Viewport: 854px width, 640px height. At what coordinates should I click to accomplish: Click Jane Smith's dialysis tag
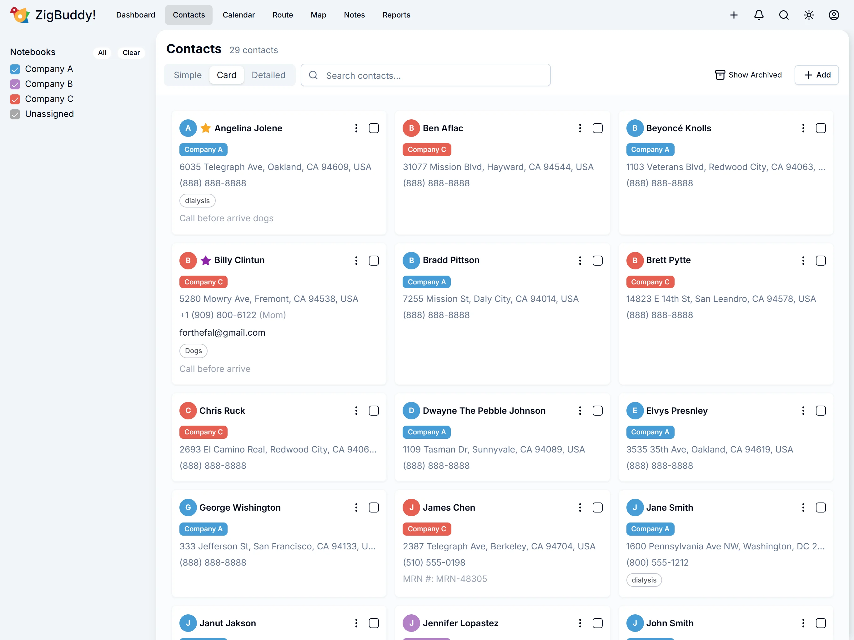click(x=644, y=580)
